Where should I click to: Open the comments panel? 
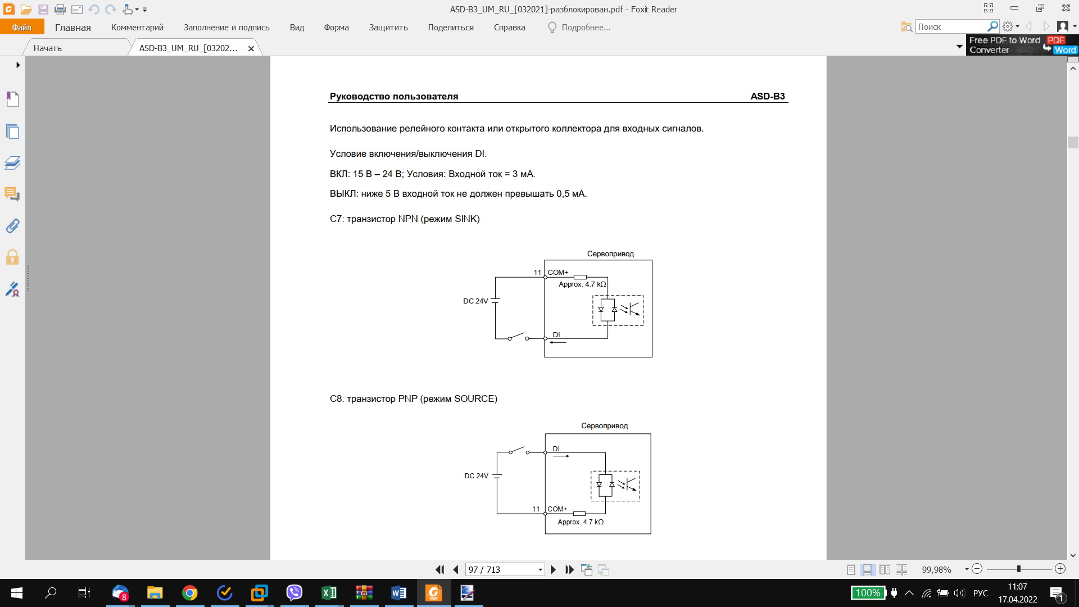(x=12, y=194)
